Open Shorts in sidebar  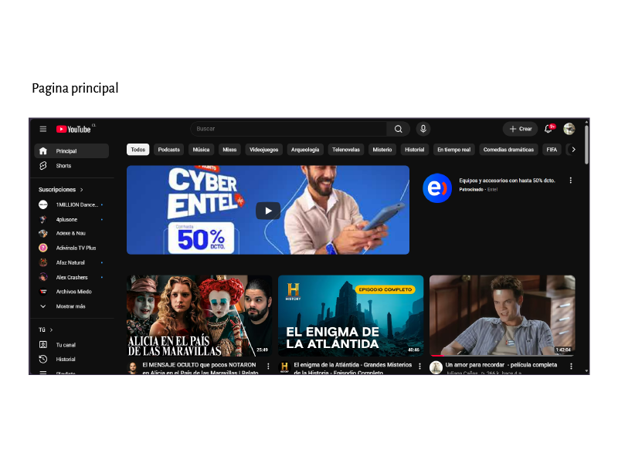71,166
